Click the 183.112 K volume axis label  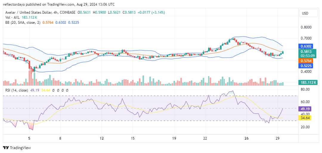tap(308, 83)
